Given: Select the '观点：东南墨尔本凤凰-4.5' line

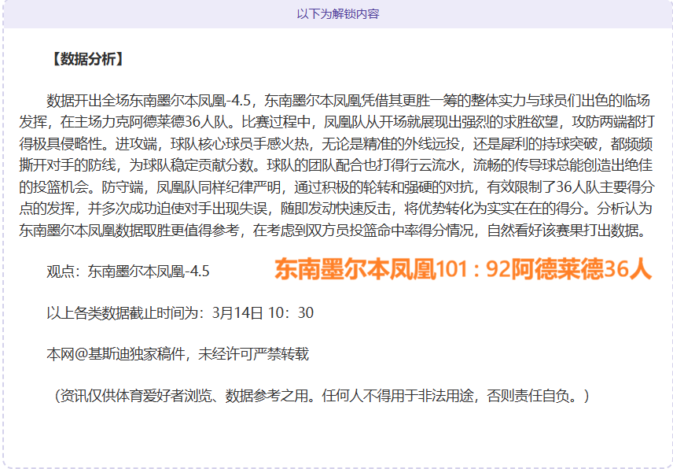Looking at the screenshot, I should click(x=128, y=271).
